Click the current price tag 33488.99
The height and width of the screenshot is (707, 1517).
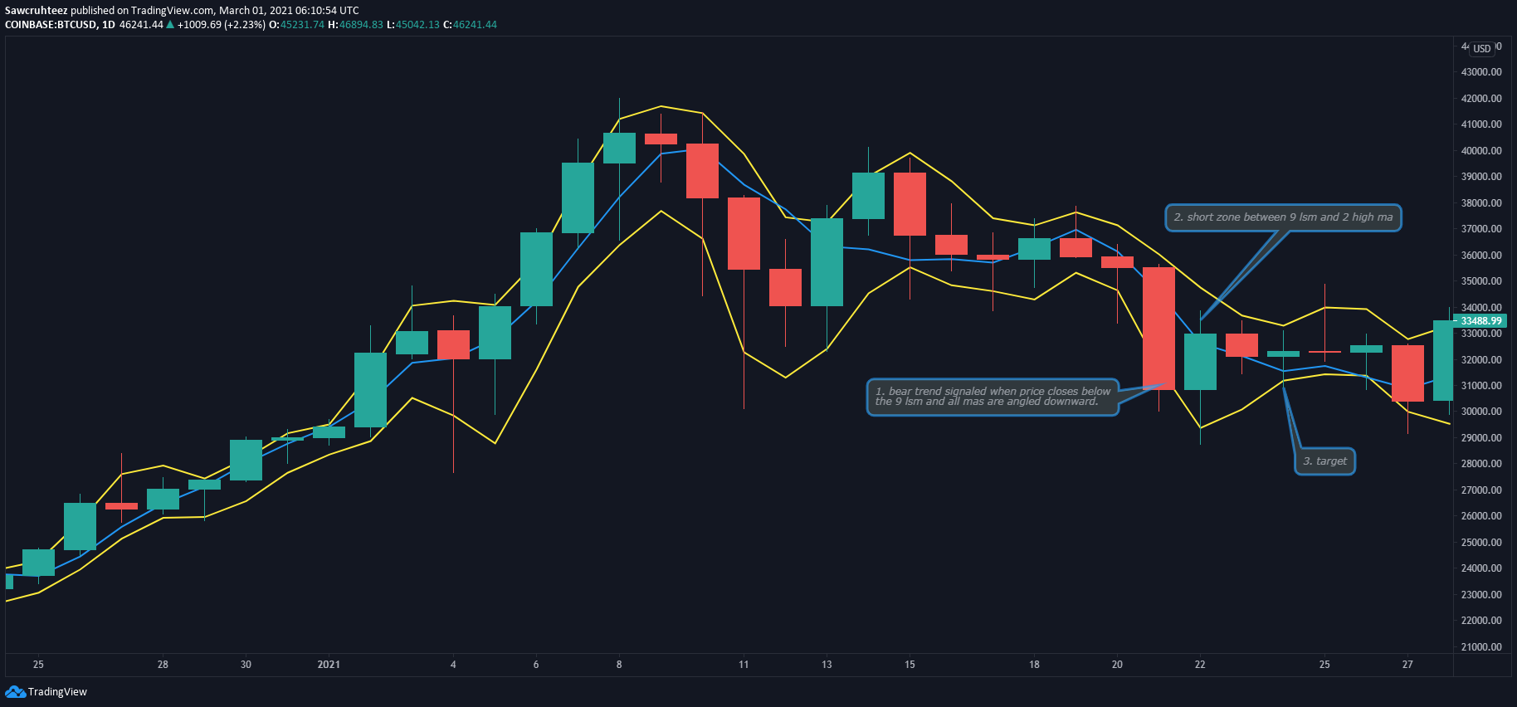(1480, 321)
